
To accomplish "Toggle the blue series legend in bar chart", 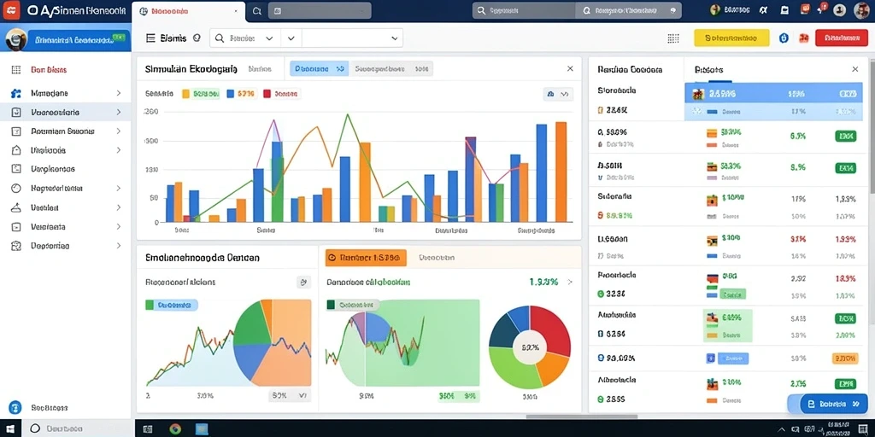I will [x=231, y=94].
